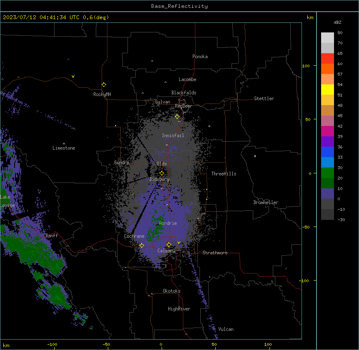Select the yellow 51 dBZ legend swatch
Screen dimensions: 359x350
[x=327, y=89]
